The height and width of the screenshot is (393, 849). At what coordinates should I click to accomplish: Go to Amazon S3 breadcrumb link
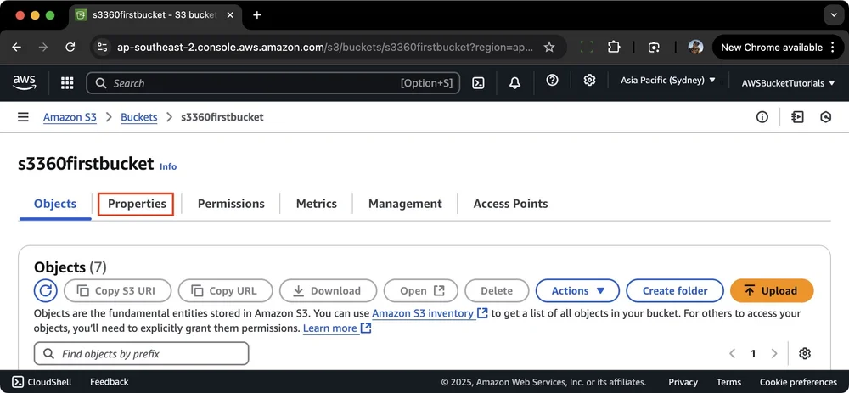coord(70,117)
